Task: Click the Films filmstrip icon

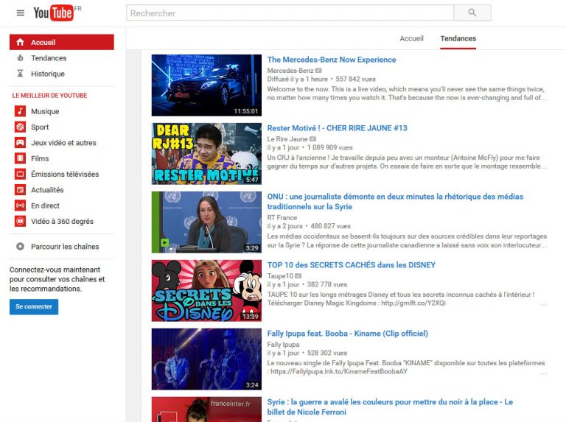Action: 20,158
